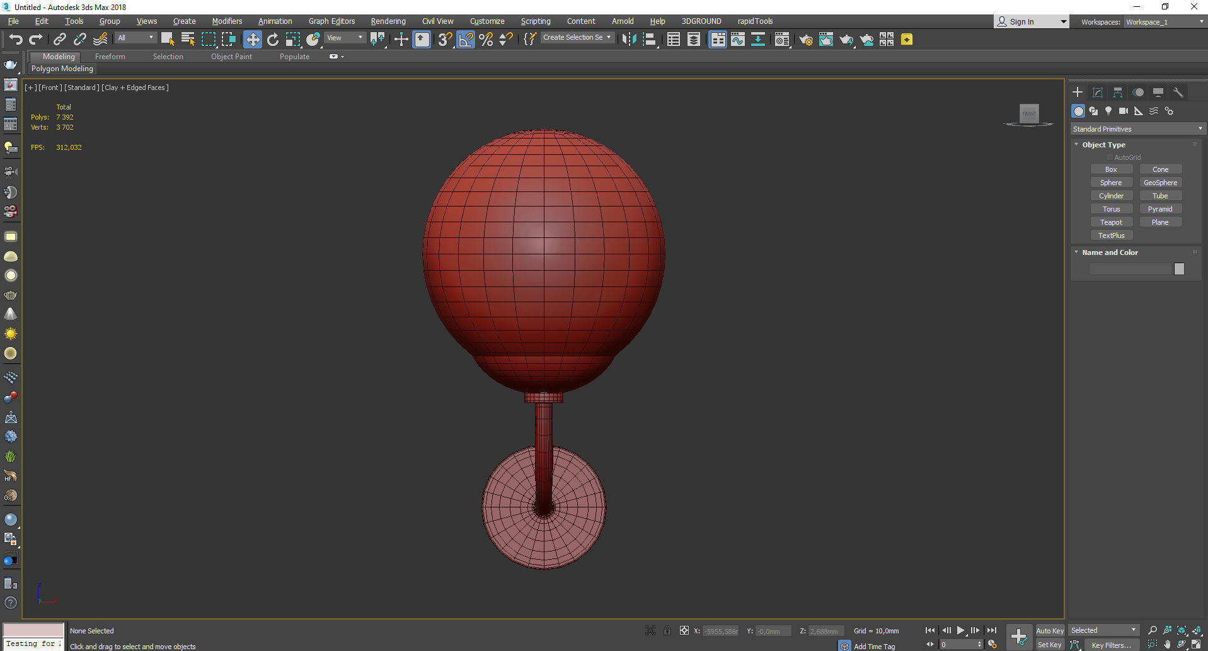This screenshot has height=651, width=1208.
Task: Collapse the Object Type rollout
Action: (1103, 145)
